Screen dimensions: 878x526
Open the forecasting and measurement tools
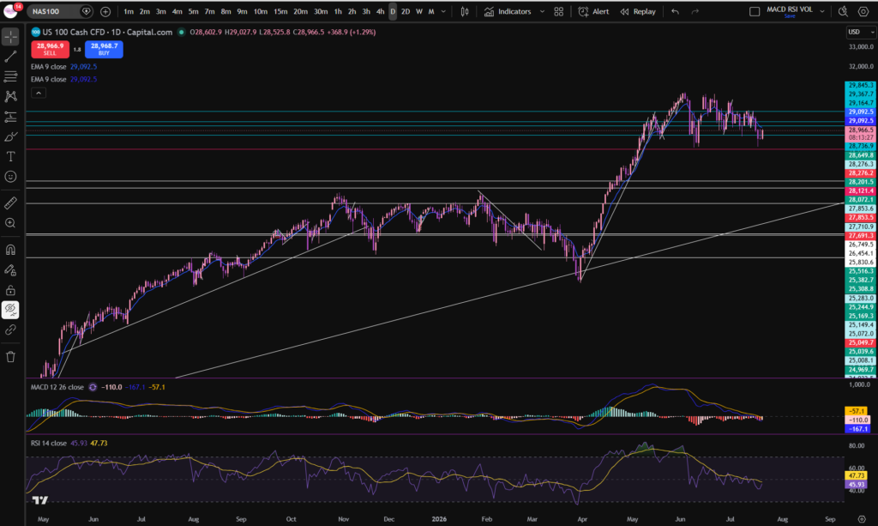click(10, 117)
